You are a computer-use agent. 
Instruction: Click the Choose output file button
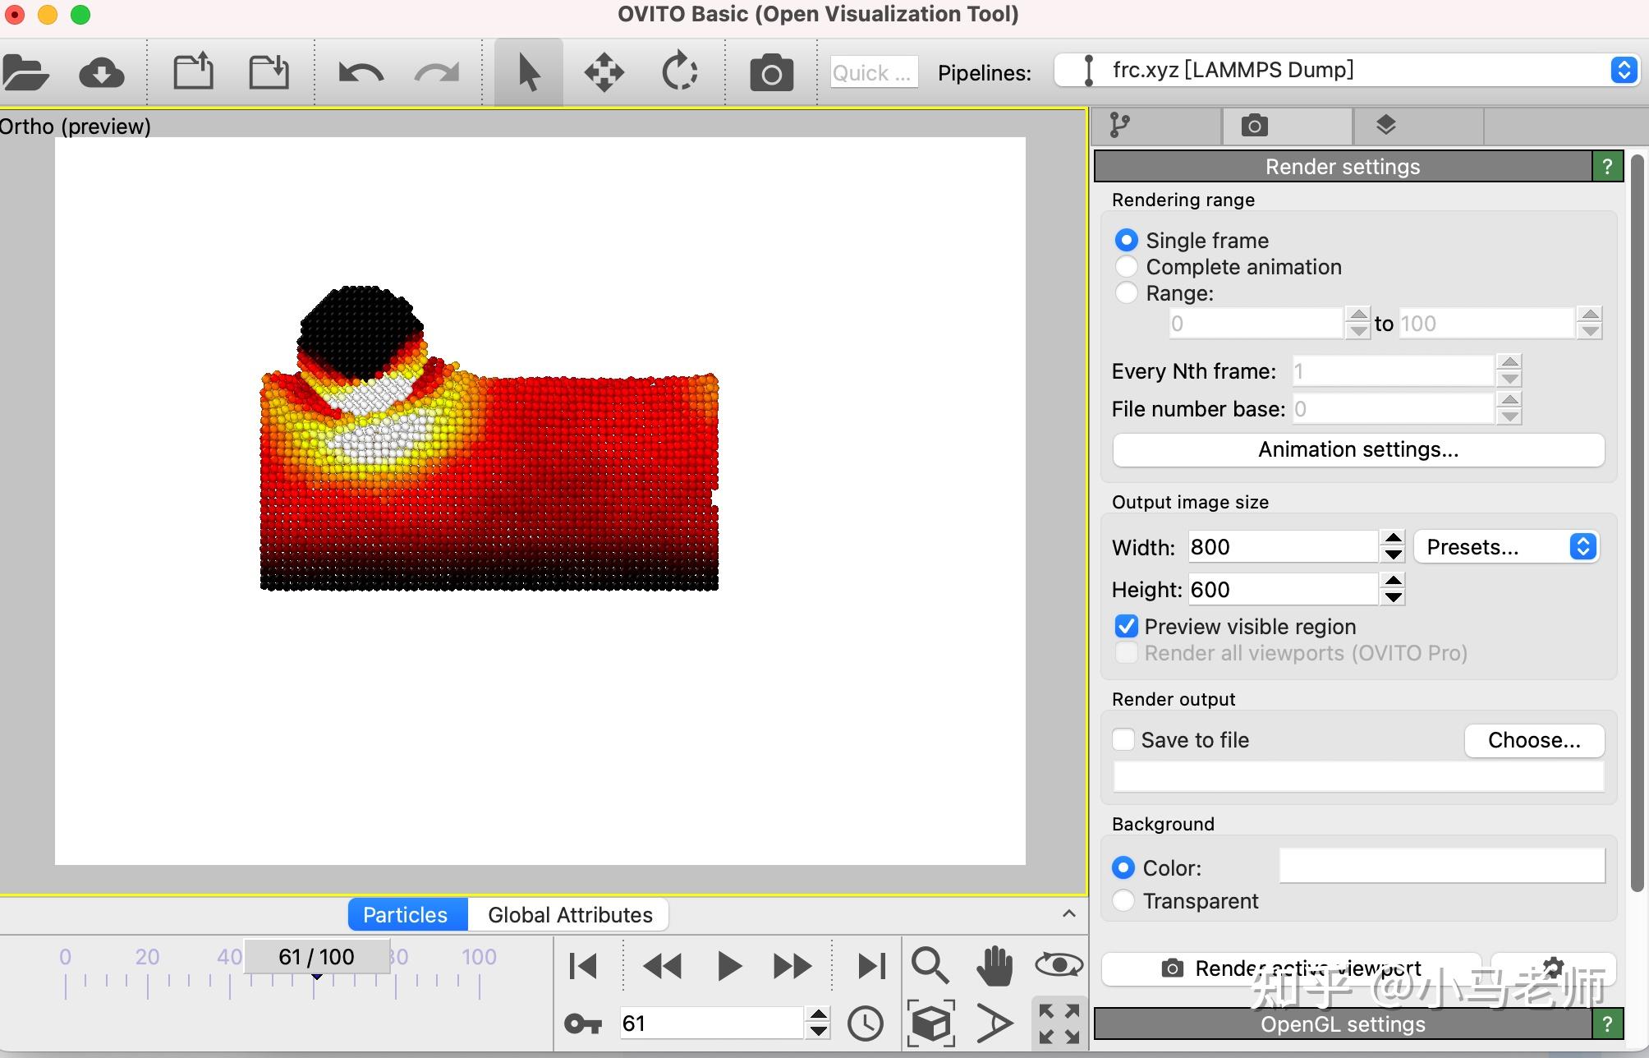click(x=1533, y=740)
